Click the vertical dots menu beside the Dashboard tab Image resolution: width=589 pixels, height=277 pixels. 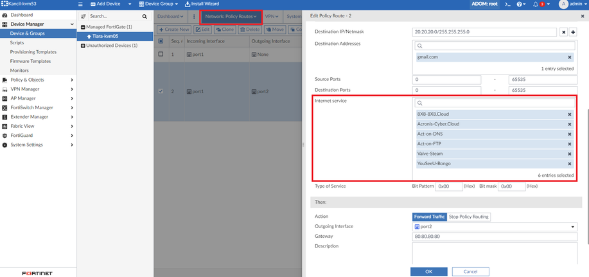click(x=194, y=17)
